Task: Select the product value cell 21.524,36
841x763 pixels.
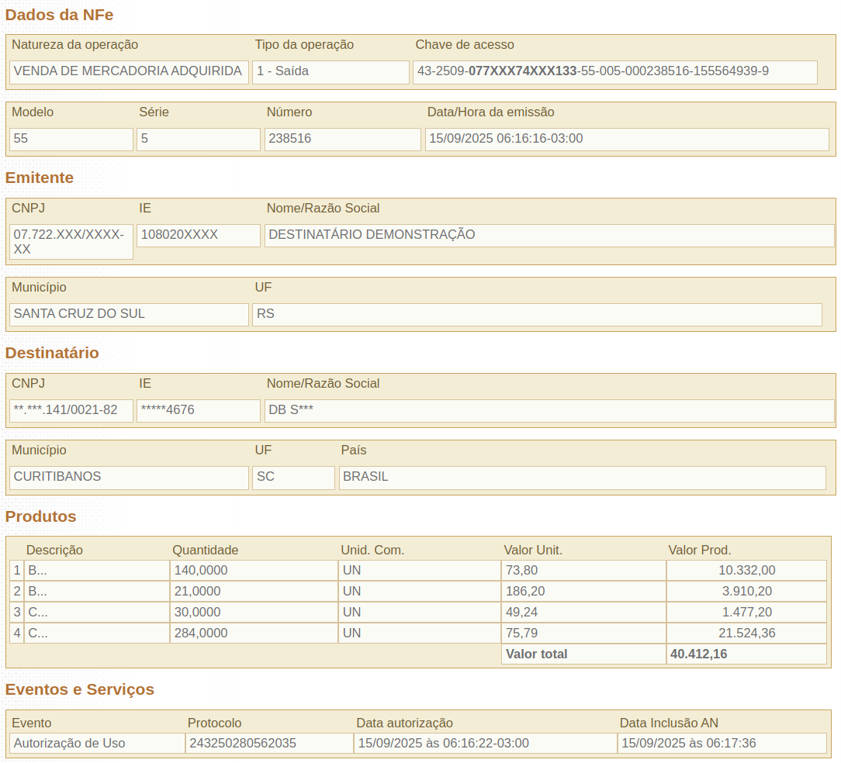Action: coord(746,634)
